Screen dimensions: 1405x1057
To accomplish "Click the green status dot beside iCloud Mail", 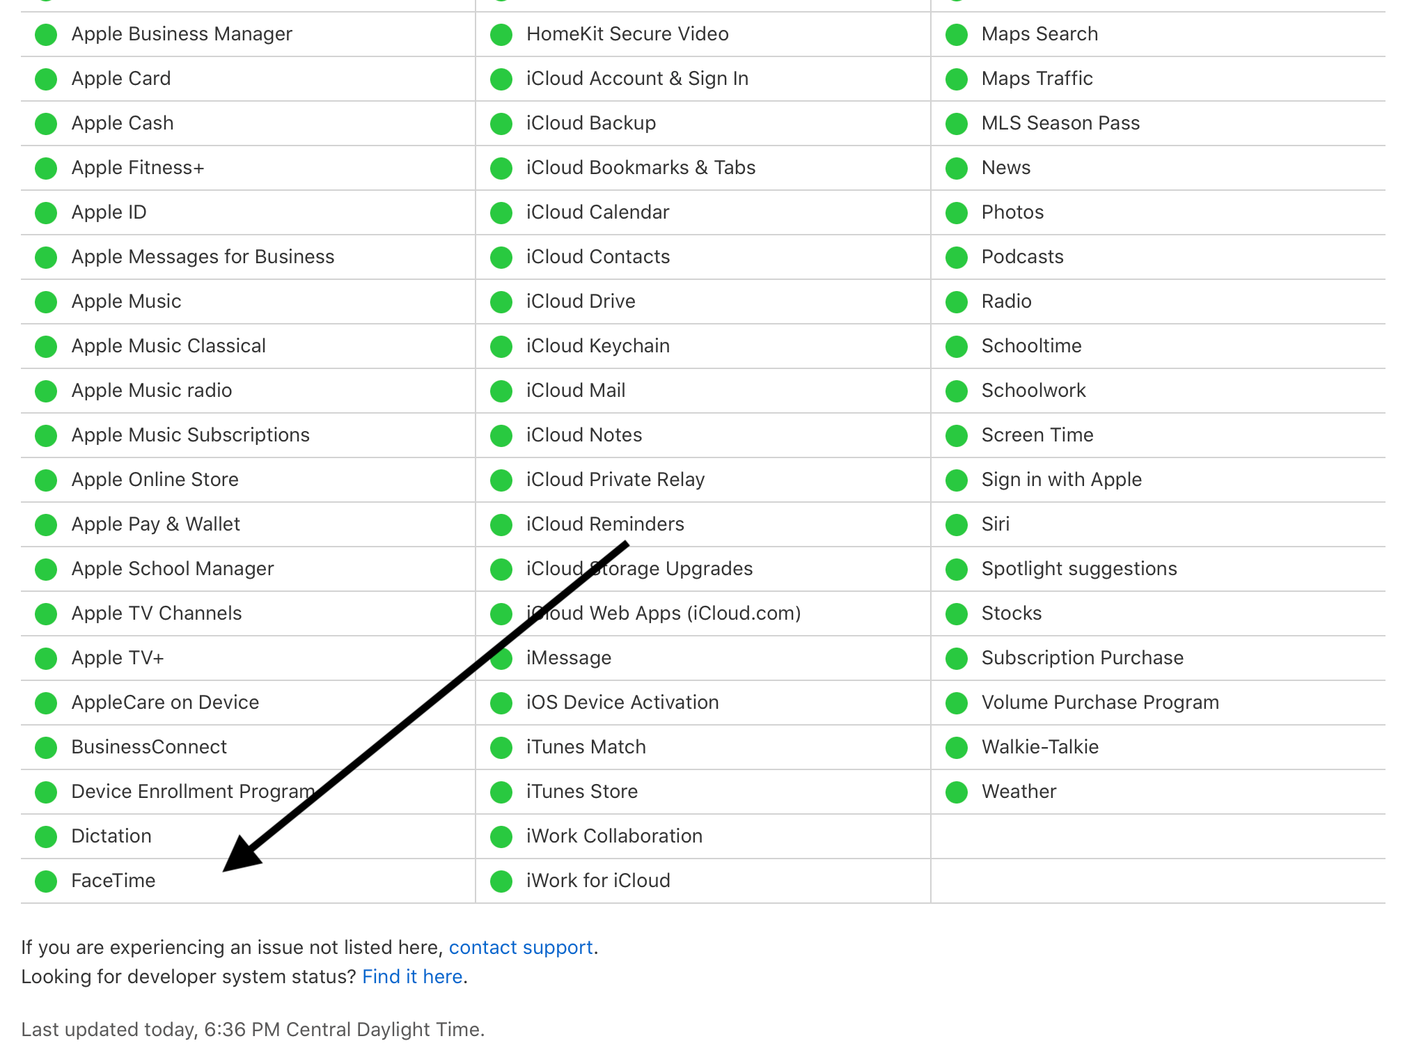I will (x=501, y=391).
